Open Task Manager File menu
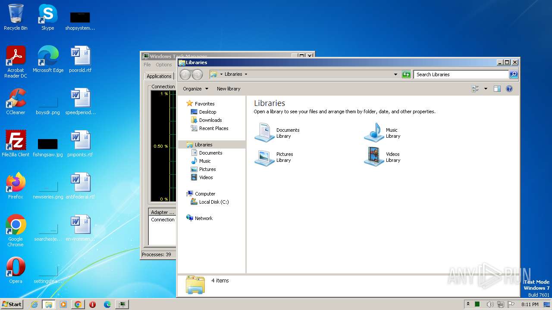Viewport: 552px width, 310px height. tap(147, 65)
